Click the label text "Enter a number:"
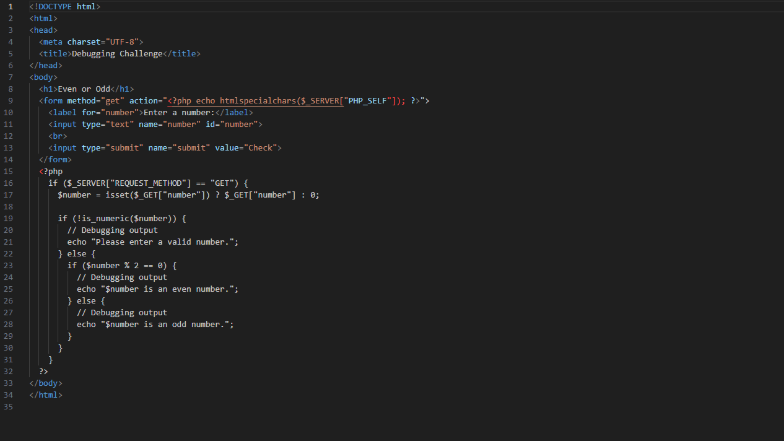The height and width of the screenshot is (441, 784). click(179, 112)
